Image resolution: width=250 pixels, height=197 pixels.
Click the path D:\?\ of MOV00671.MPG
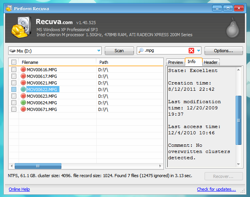pos(103,109)
